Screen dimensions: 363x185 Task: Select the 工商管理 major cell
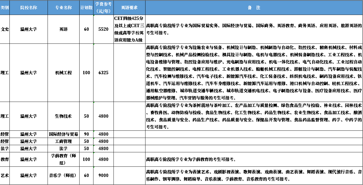pos(63,142)
